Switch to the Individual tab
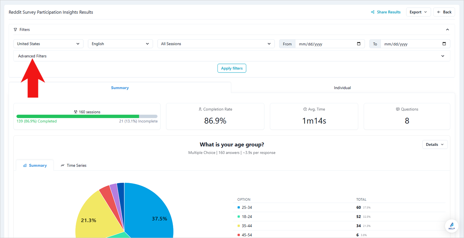Viewport: 464px width, 238px height. (342, 88)
